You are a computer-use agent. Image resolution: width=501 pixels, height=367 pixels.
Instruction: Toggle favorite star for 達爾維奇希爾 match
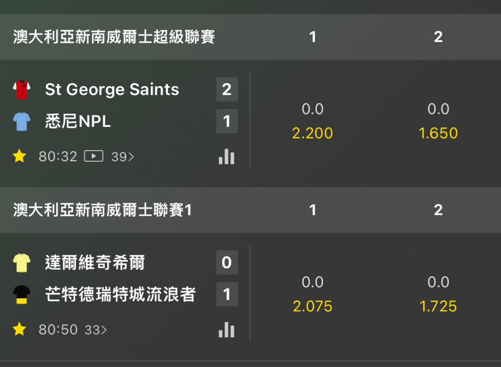click(19, 329)
